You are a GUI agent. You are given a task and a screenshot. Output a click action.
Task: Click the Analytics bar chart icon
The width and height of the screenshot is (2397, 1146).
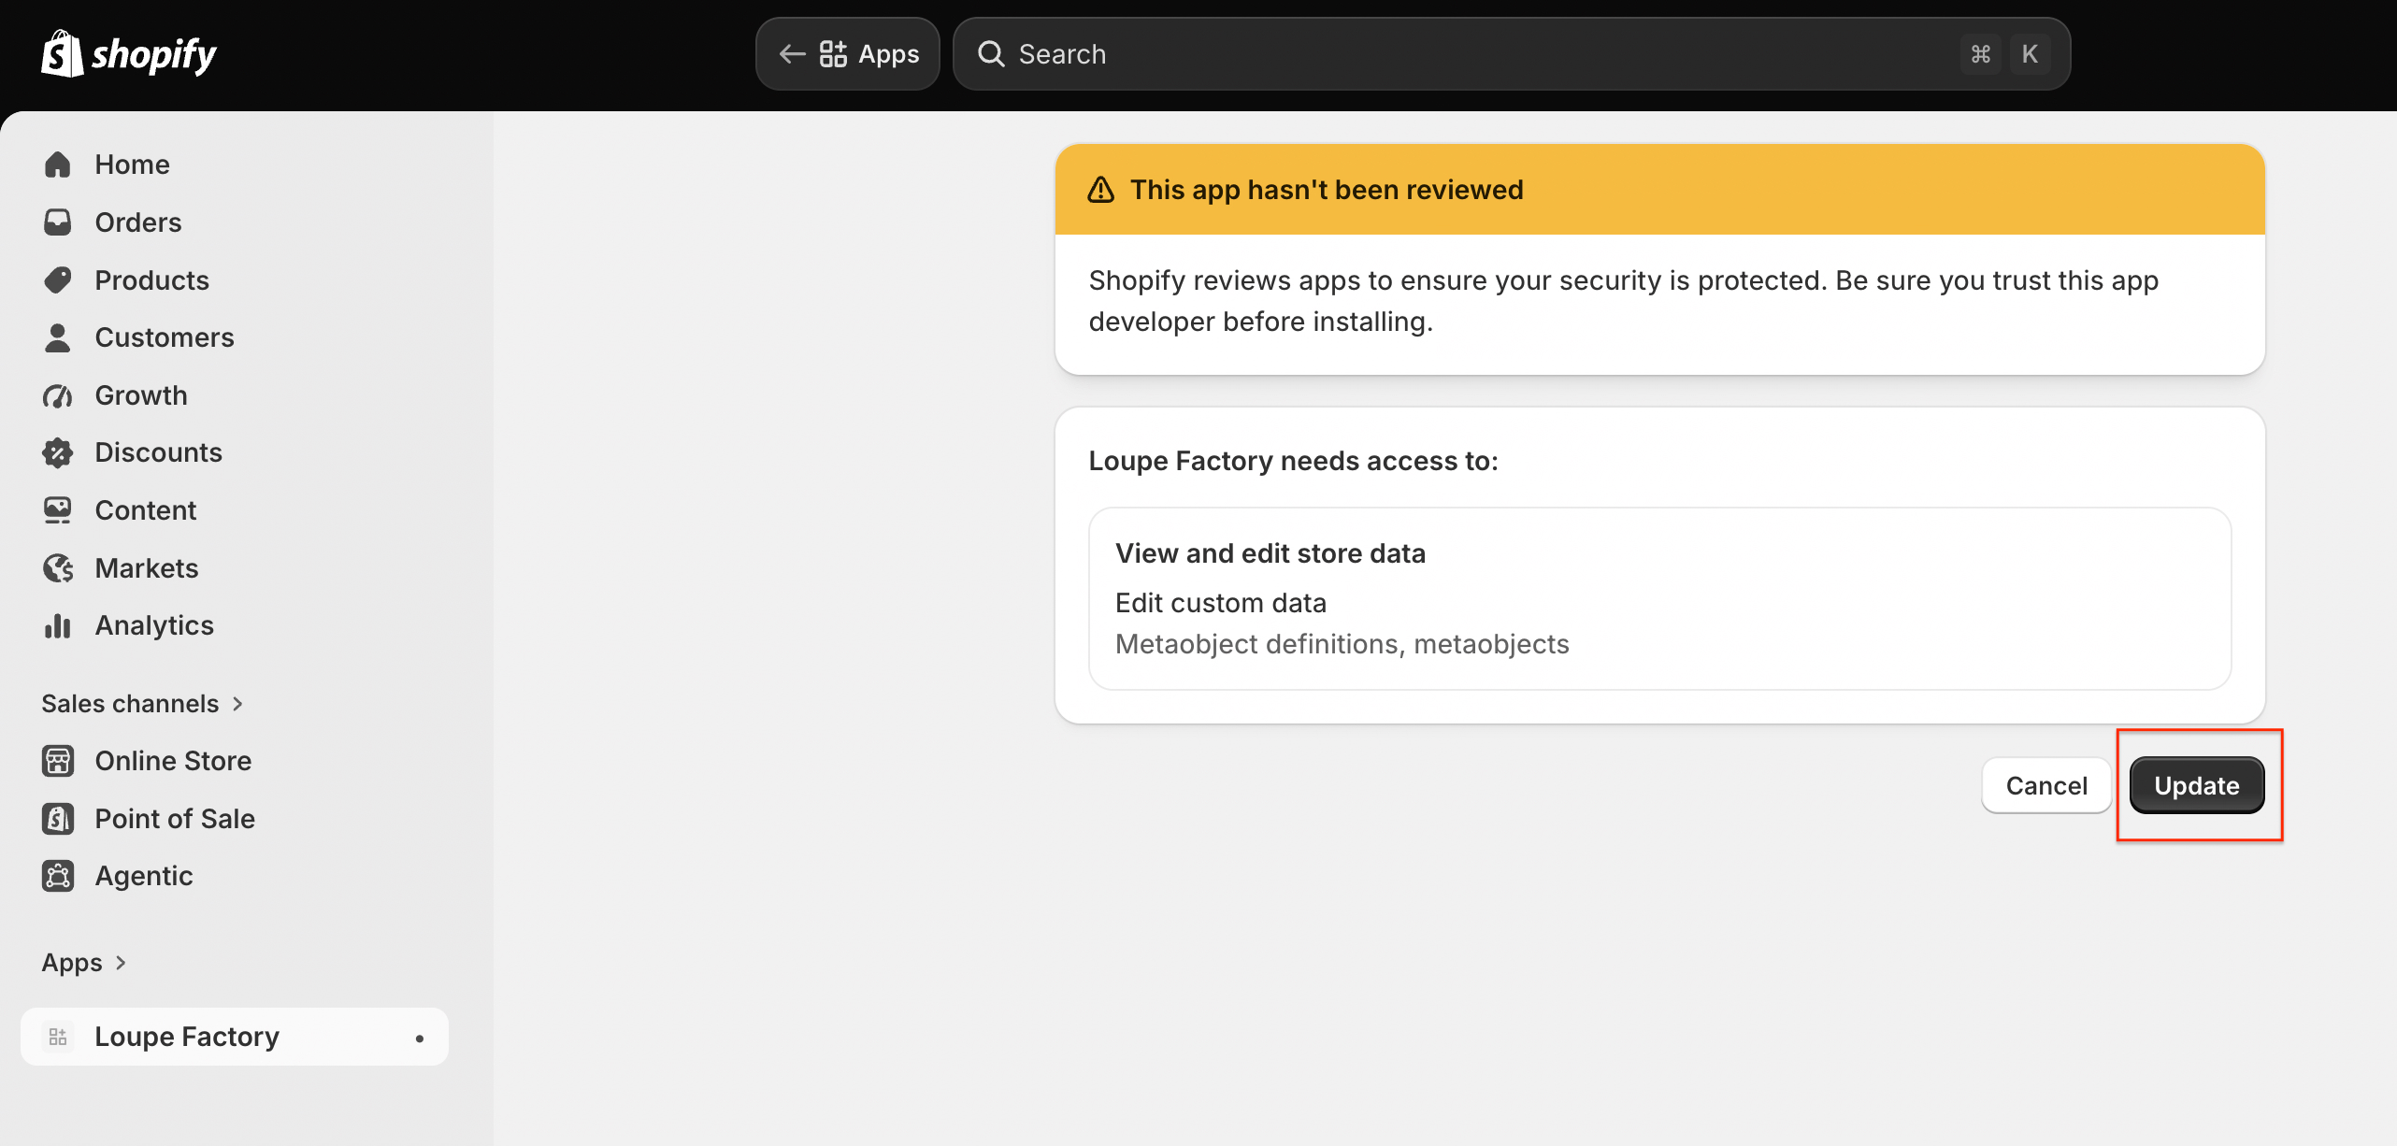[58, 625]
